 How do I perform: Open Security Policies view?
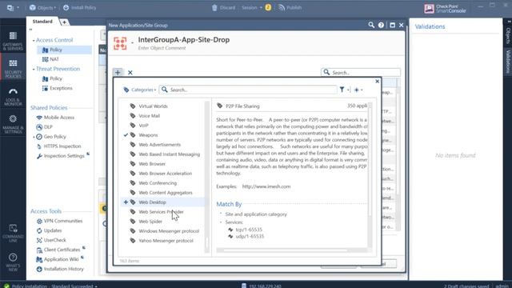(x=13, y=68)
